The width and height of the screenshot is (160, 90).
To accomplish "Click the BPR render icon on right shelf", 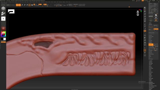I will tap(145, 8).
